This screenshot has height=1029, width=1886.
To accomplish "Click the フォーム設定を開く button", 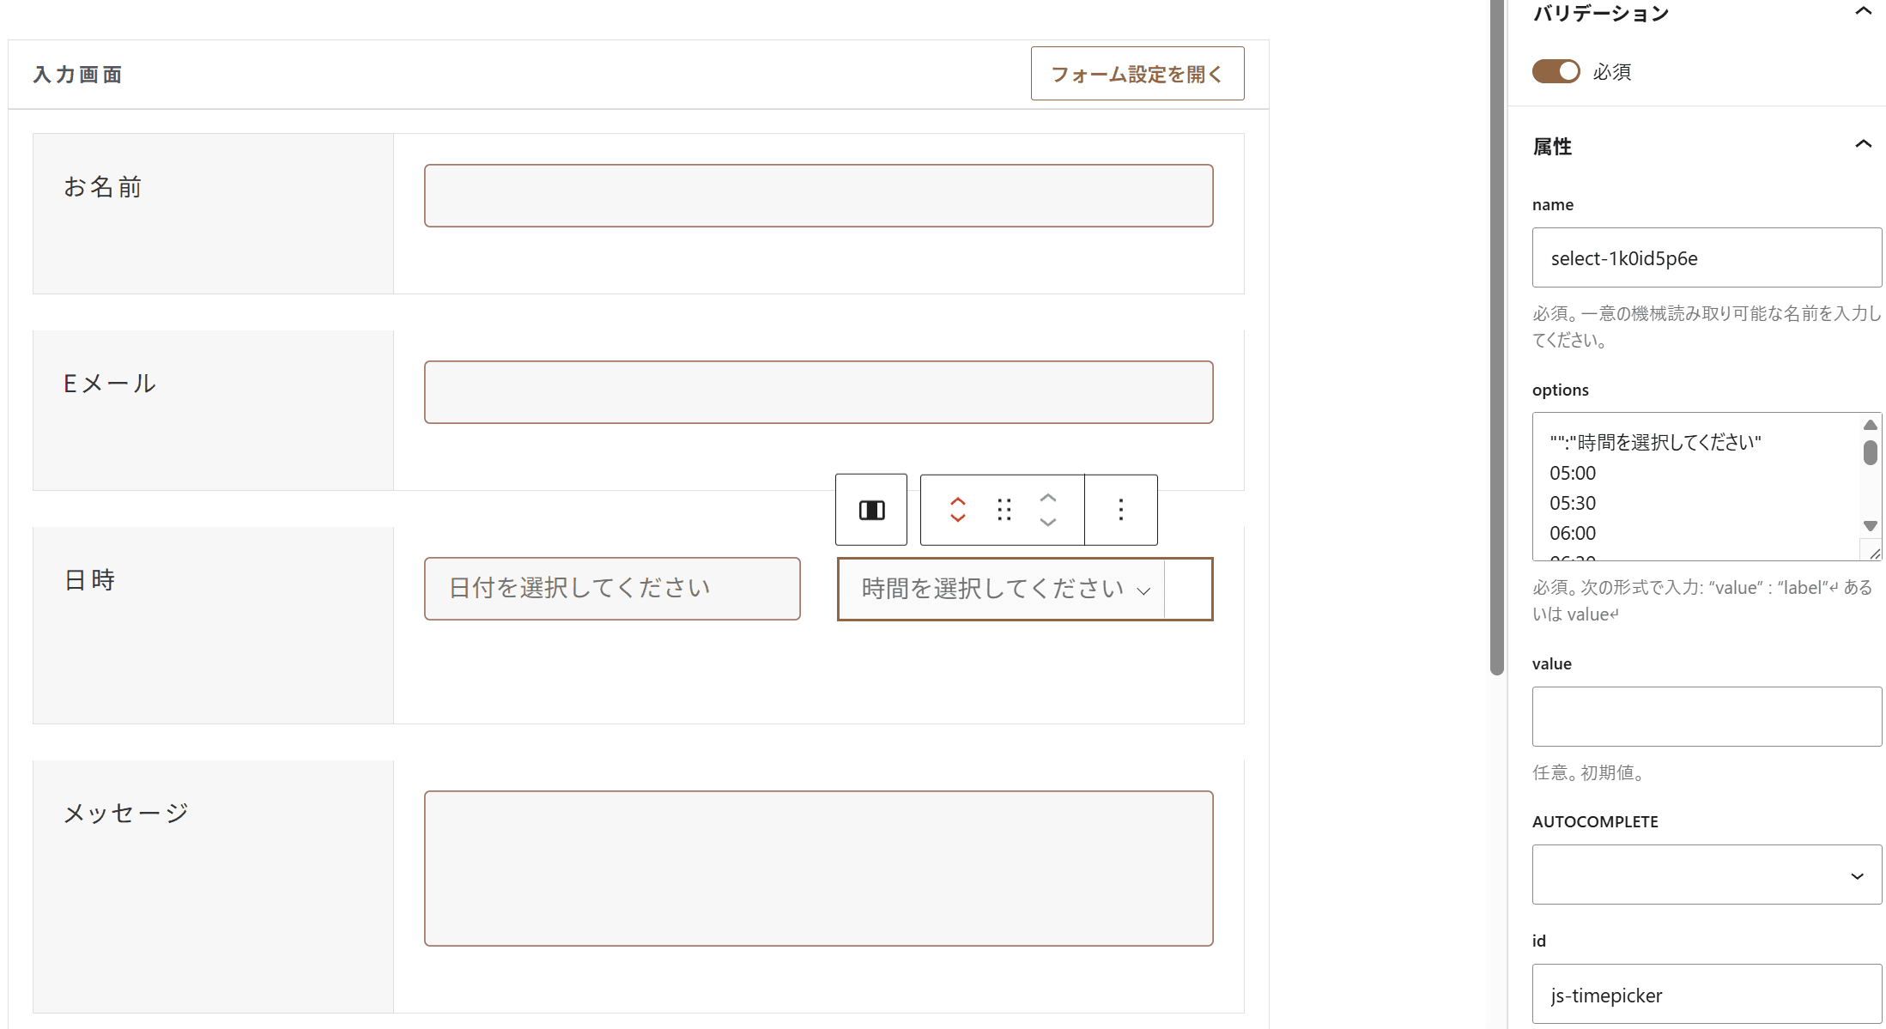I will coord(1137,74).
